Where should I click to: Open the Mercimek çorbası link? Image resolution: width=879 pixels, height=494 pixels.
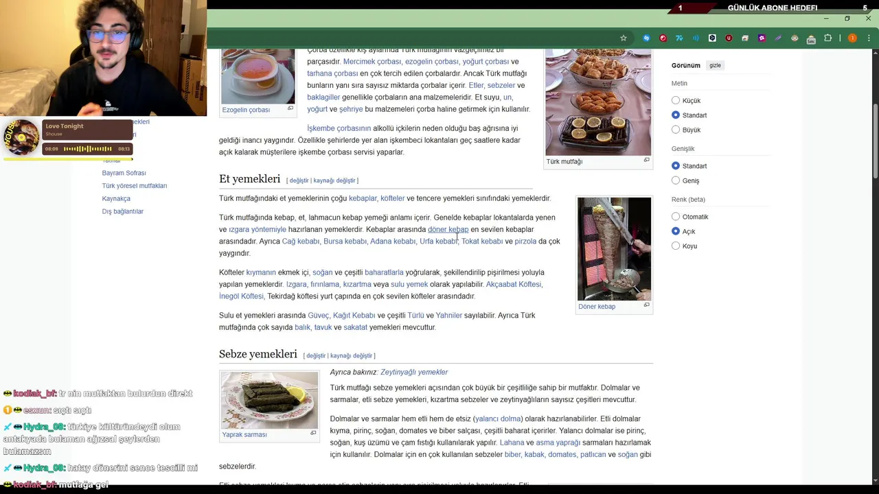click(x=372, y=62)
